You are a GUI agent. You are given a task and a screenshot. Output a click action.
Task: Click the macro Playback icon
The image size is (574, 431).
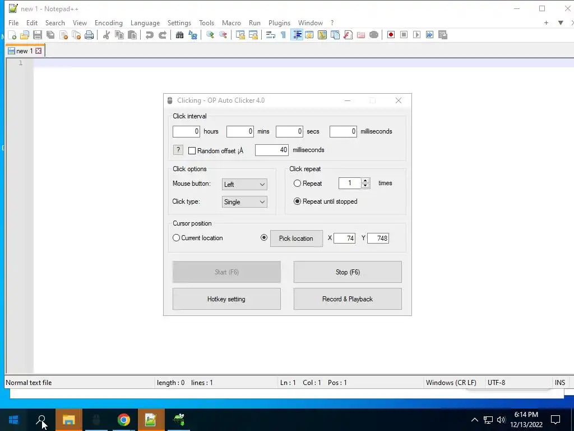point(416,35)
